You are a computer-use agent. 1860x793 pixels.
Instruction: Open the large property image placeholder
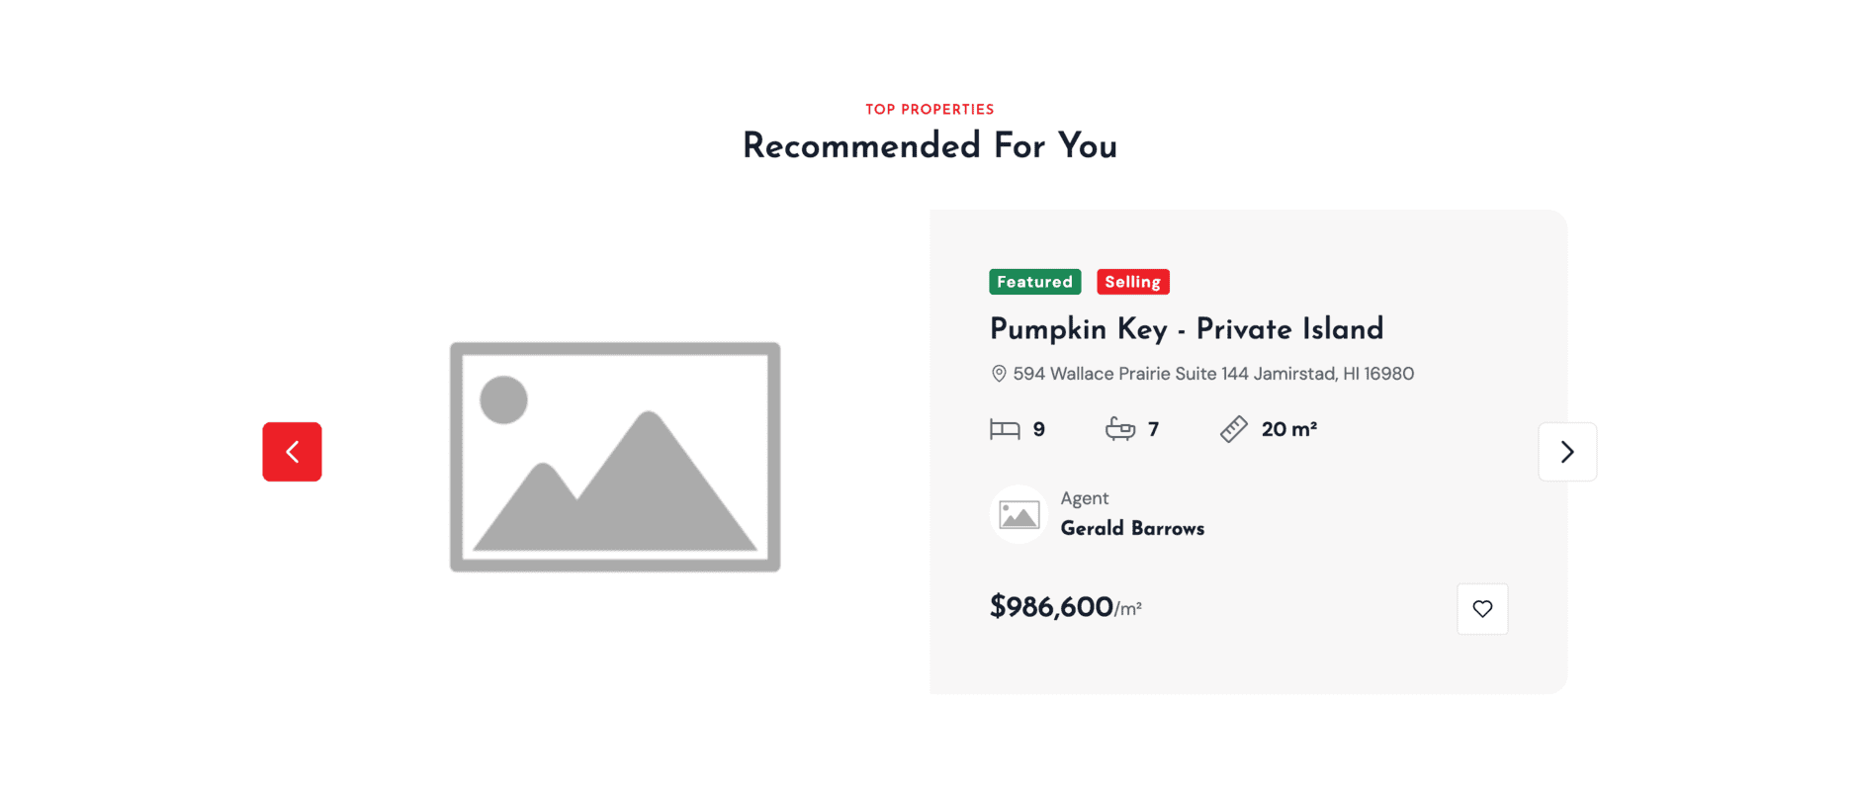coord(615,457)
